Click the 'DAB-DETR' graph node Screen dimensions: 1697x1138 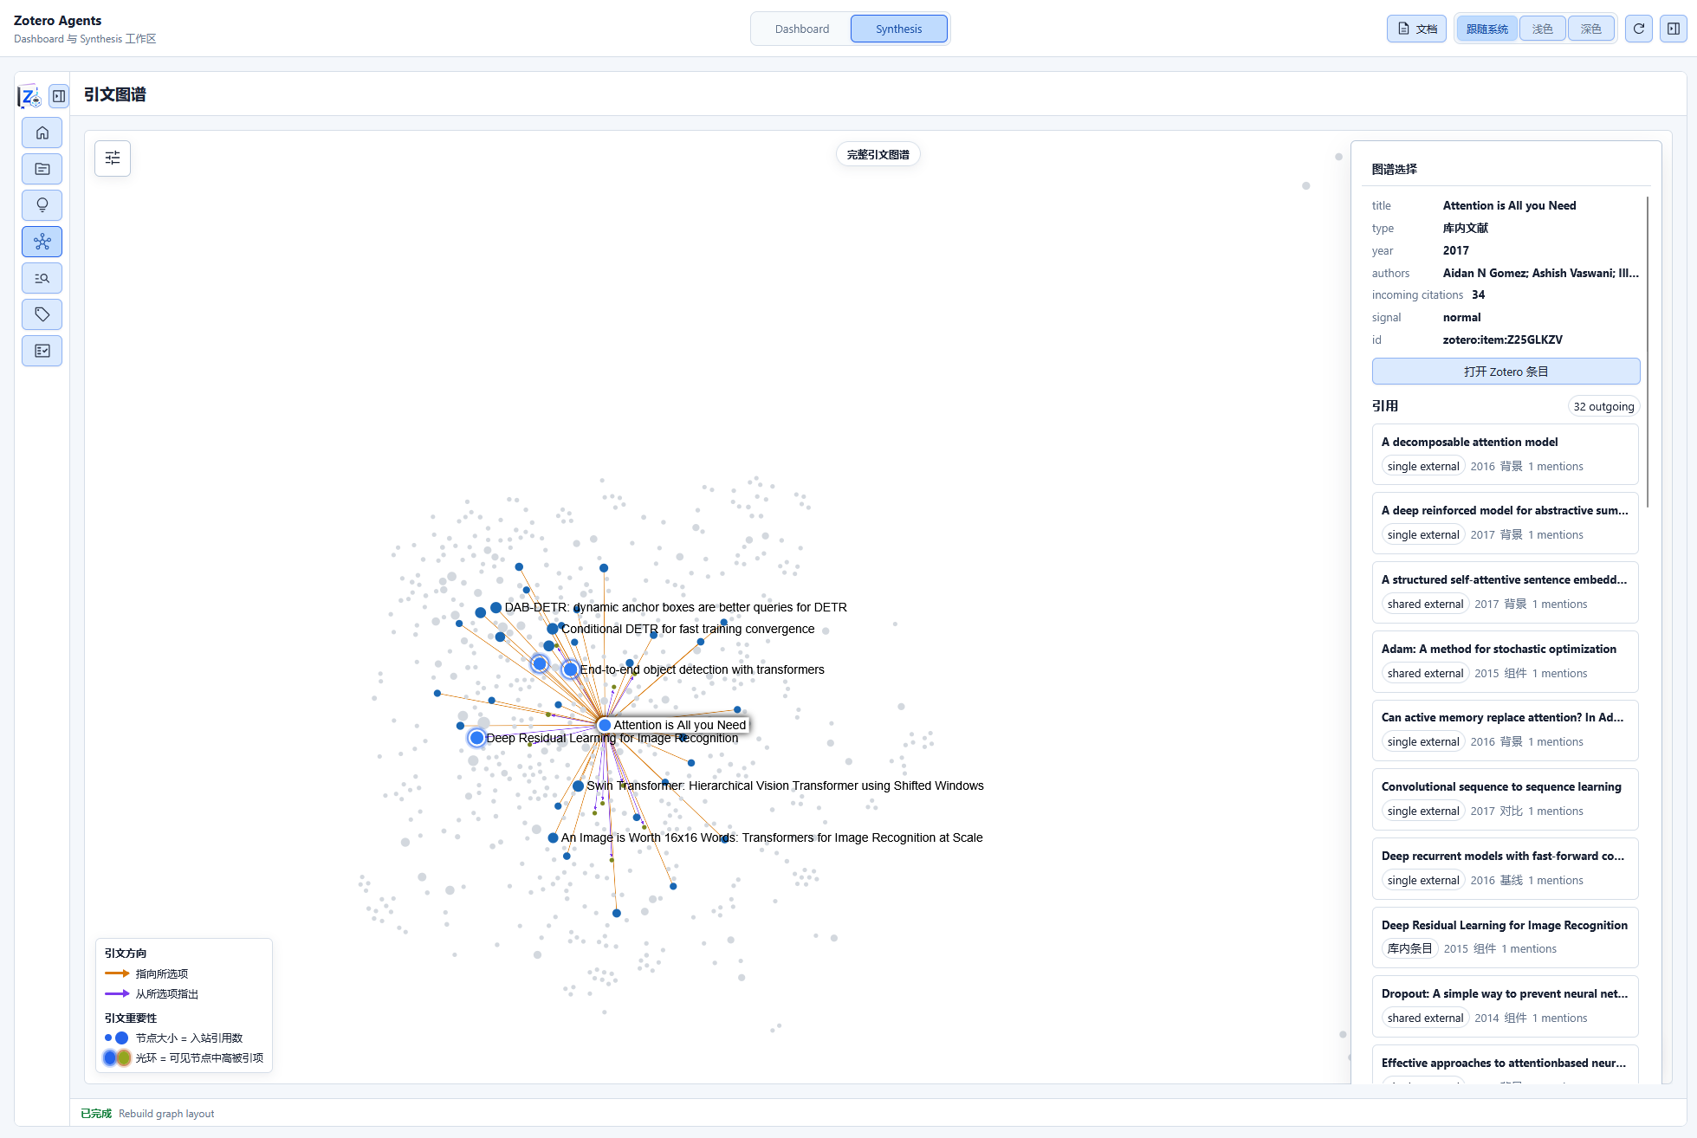click(495, 608)
